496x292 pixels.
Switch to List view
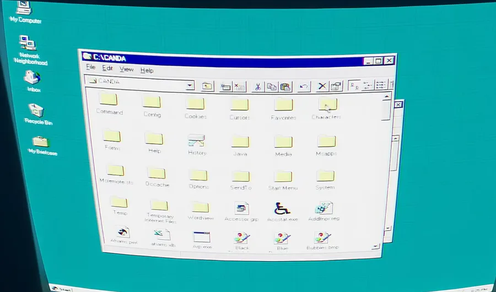[381, 85]
